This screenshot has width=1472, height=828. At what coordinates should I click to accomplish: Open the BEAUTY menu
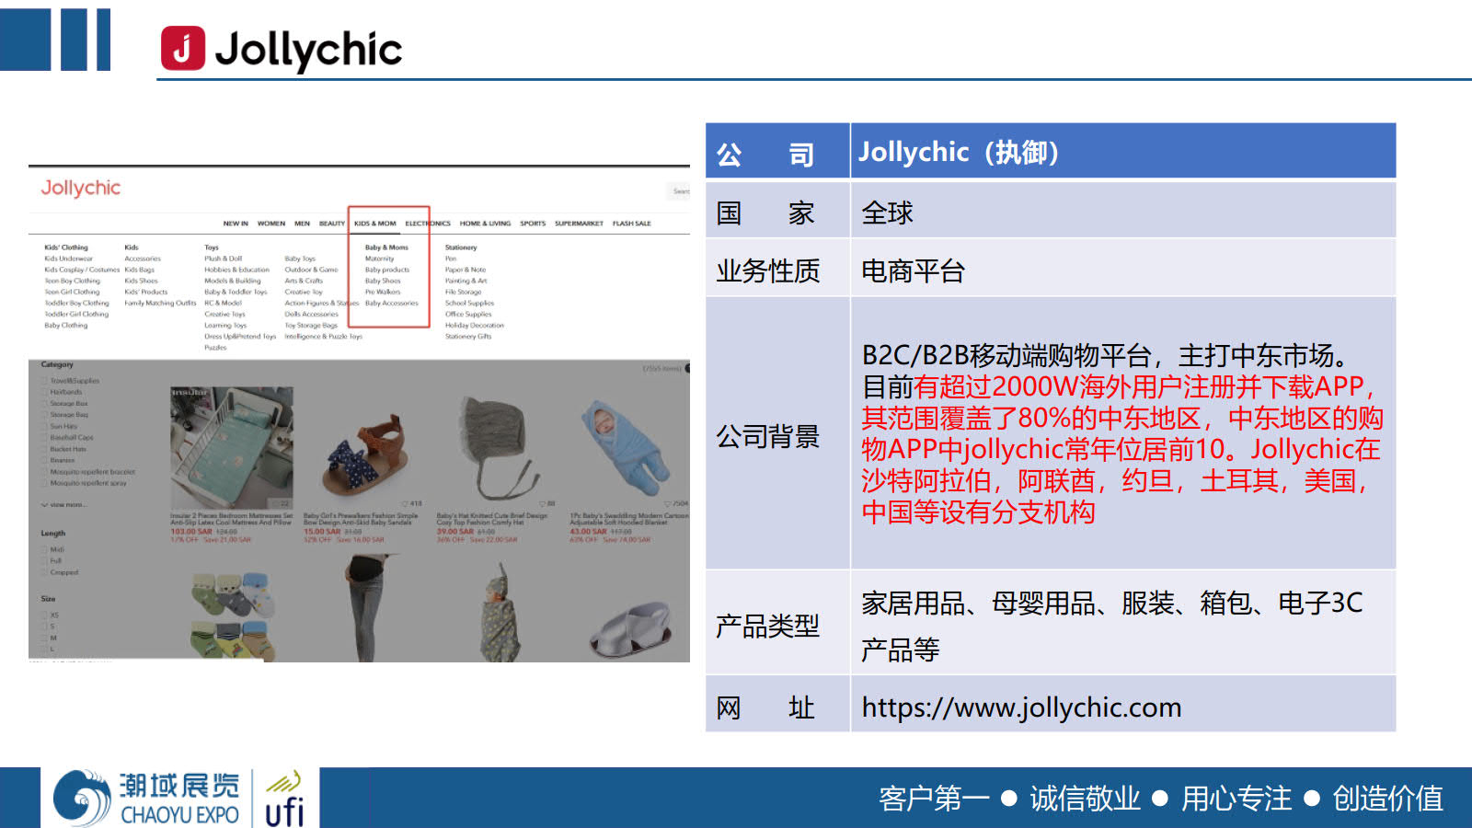[332, 224]
